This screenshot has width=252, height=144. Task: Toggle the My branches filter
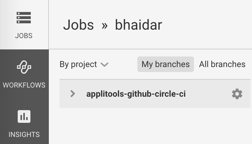point(165,64)
